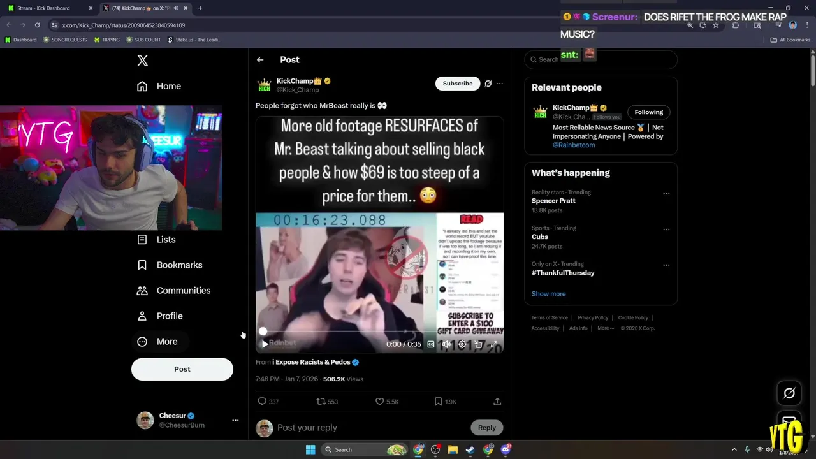Image resolution: width=816 pixels, height=459 pixels.
Task: Expand the More footer dropdown
Action: click(x=606, y=328)
